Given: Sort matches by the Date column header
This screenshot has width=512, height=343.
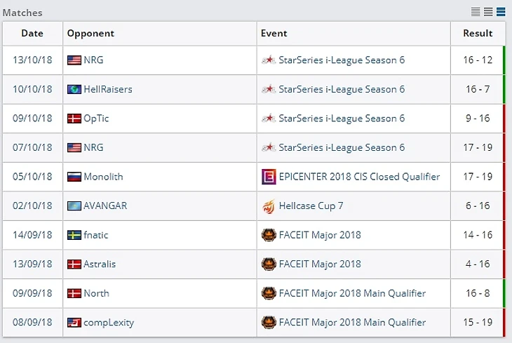Looking at the screenshot, I should tap(32, 33).
